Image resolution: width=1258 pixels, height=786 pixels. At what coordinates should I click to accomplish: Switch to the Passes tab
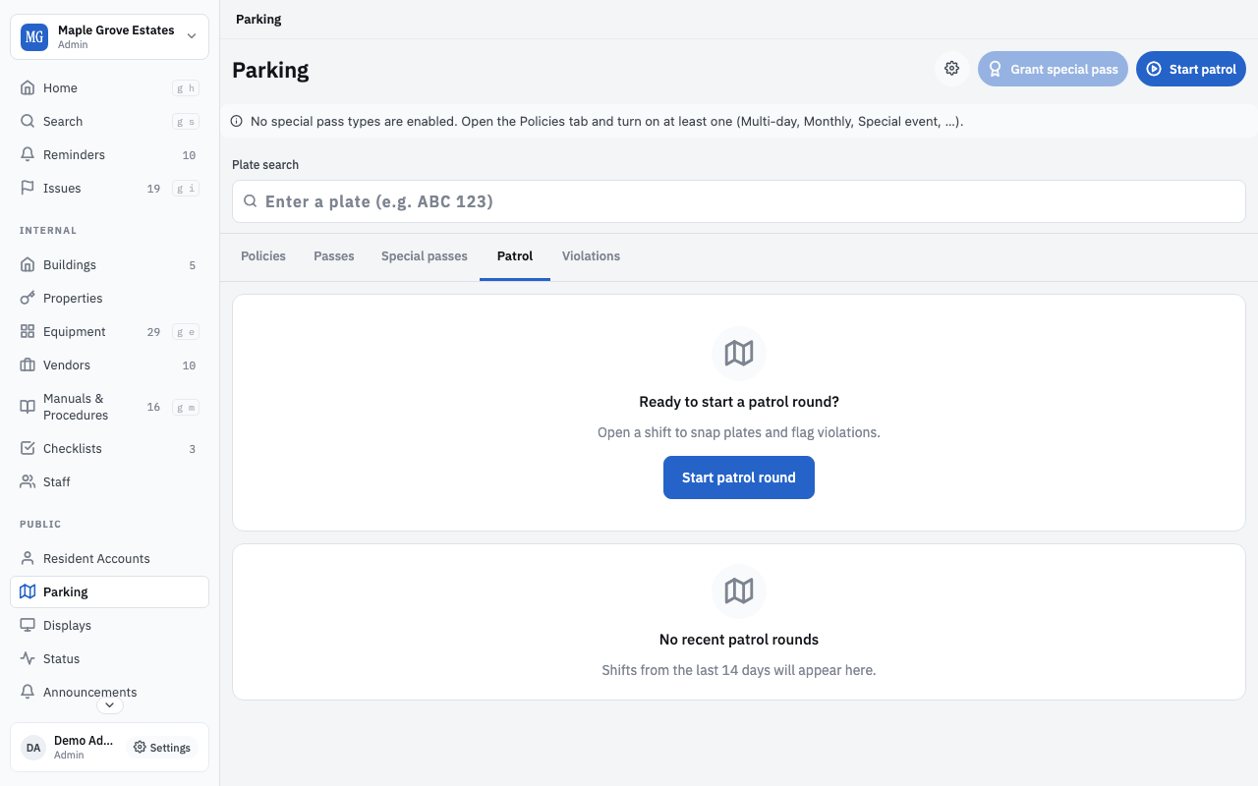334,255
